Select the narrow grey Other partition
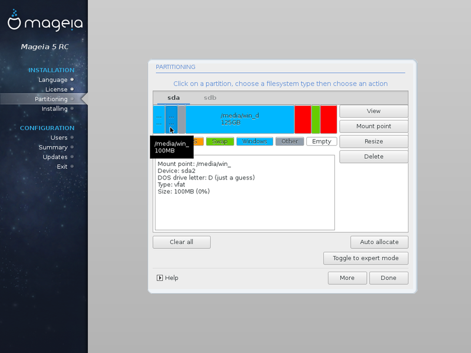This screenshot has height=353, width=471. [181, 119]
